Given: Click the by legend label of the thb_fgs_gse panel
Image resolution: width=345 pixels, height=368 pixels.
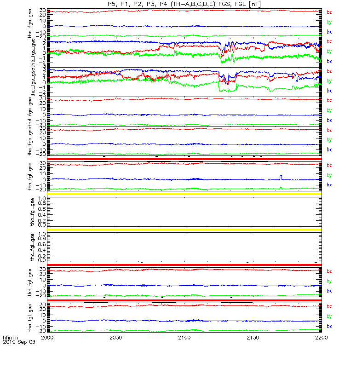Looking at the screenshot, I should click(329, 52).
